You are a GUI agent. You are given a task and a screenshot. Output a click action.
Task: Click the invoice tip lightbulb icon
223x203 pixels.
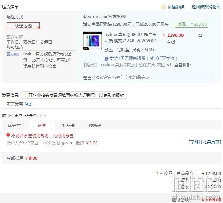26,95
